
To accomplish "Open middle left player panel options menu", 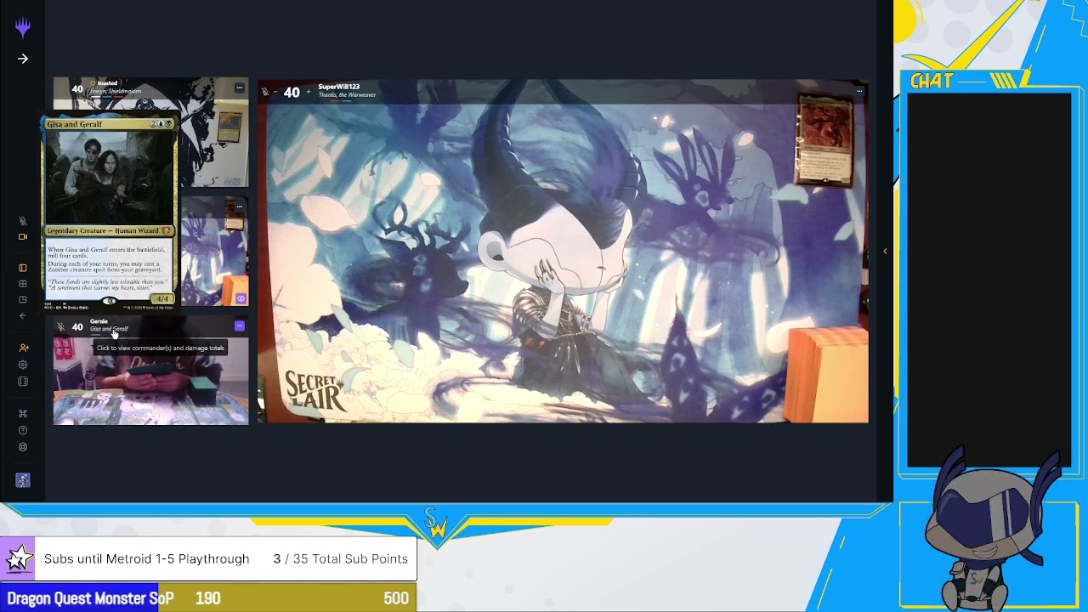I will (240, 207).
